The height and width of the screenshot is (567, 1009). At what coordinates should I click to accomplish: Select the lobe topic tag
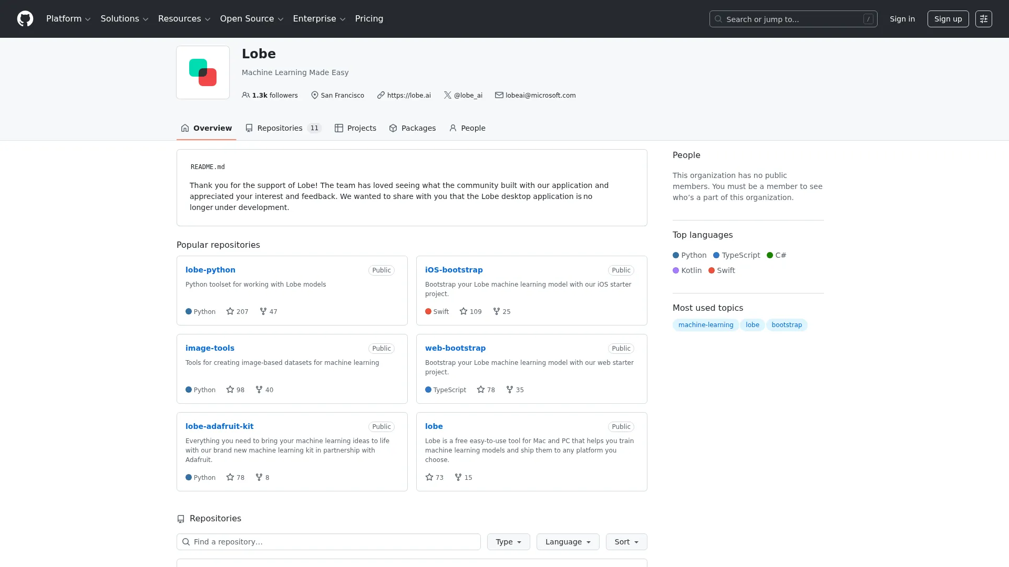(x=753, y=325)
